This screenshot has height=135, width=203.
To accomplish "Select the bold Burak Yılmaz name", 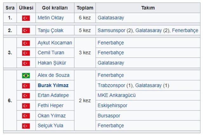I will click(53, 85).
